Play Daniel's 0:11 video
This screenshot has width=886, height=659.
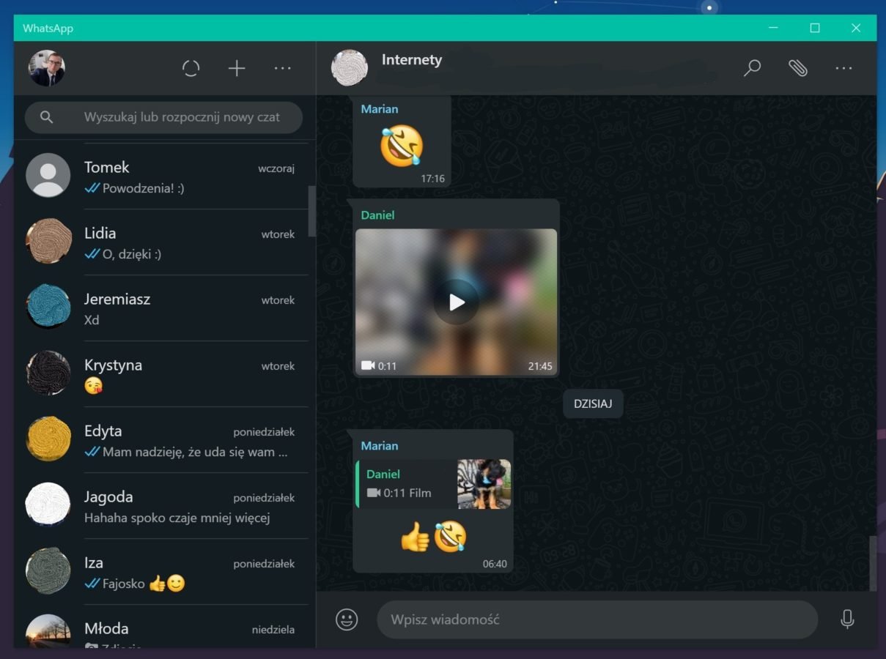(x=457, y=302)
